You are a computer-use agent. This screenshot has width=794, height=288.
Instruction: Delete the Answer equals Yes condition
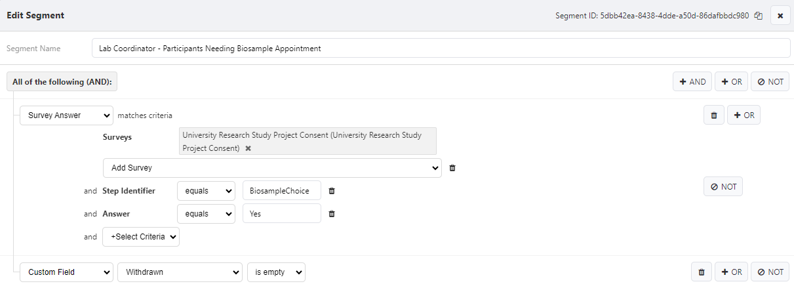coord(332,214)
